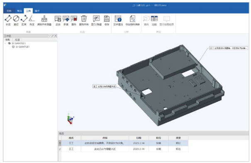
Task: Open entity properties (实体属性) icon
Action: [x=118, y=20]
